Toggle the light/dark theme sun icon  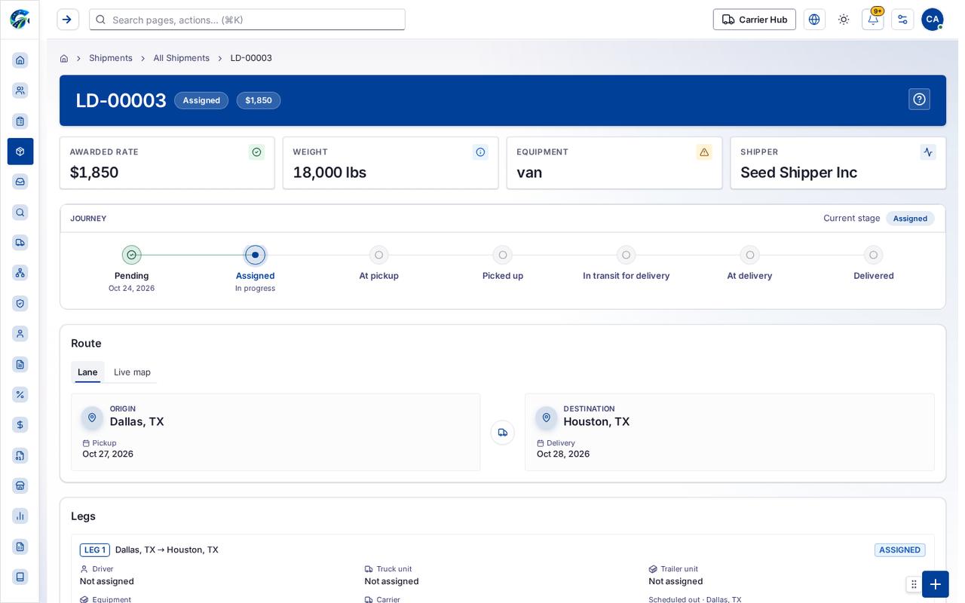pos(844,20)
